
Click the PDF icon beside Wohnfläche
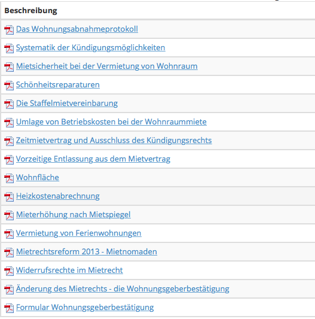coord(9,178)
